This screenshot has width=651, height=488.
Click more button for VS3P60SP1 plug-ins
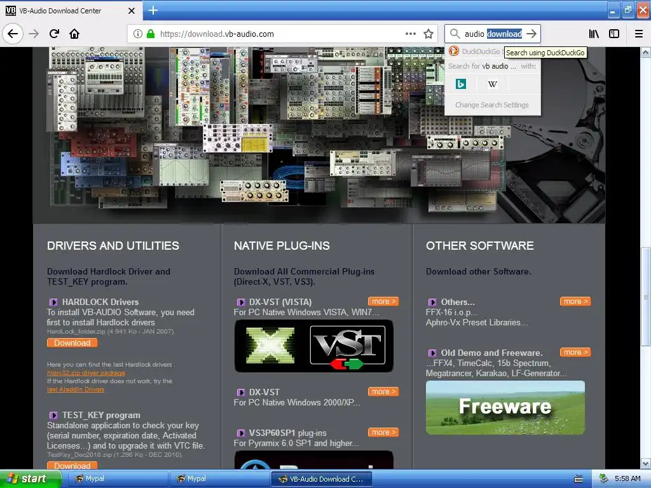point(383,432)
